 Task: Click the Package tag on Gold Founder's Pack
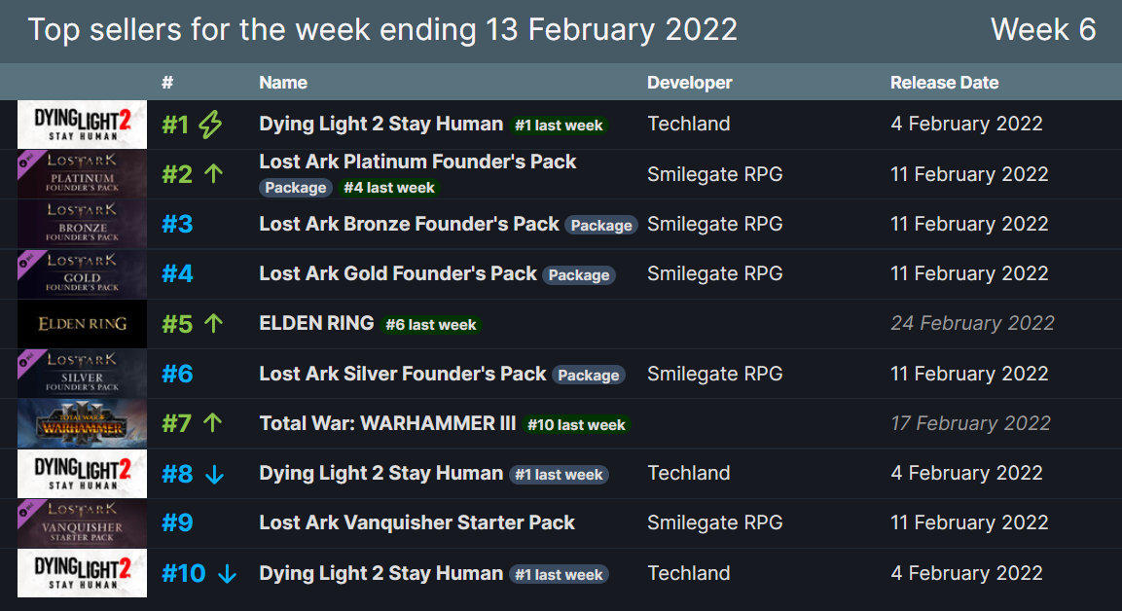(579, 275)
